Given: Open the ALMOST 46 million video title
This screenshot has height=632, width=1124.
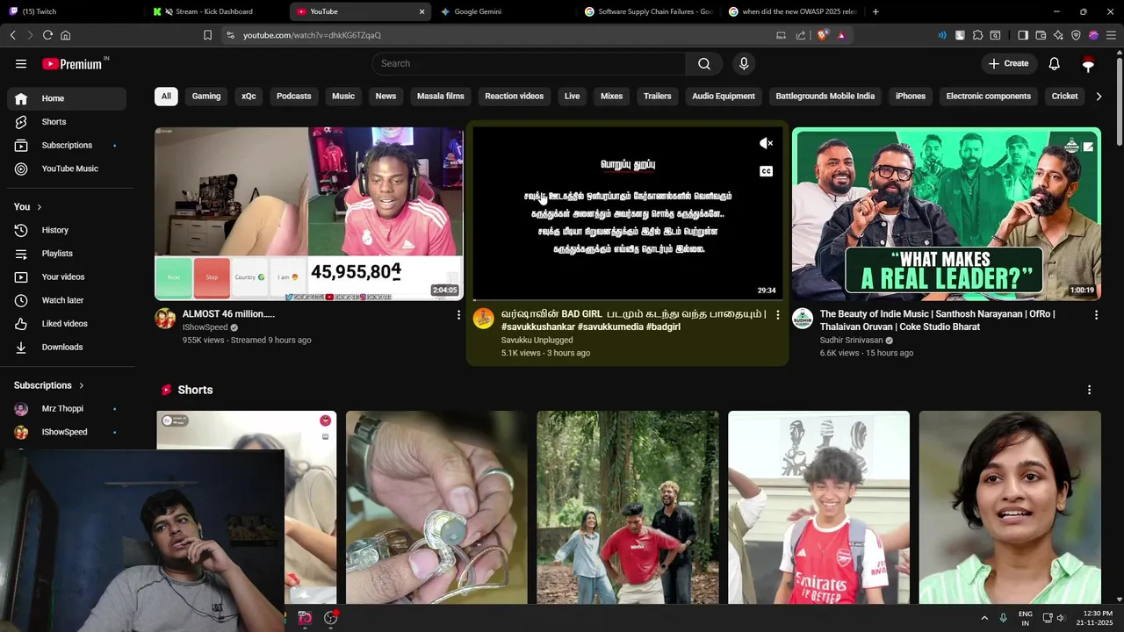Looking at the screenshot, I should [228, 313].
